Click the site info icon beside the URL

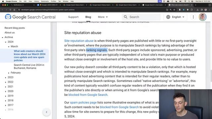point(19,10)
